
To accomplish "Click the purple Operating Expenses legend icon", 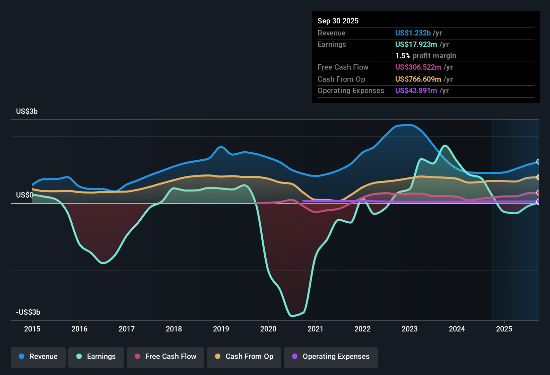I will pyautogui.click(x=295, y=357).
